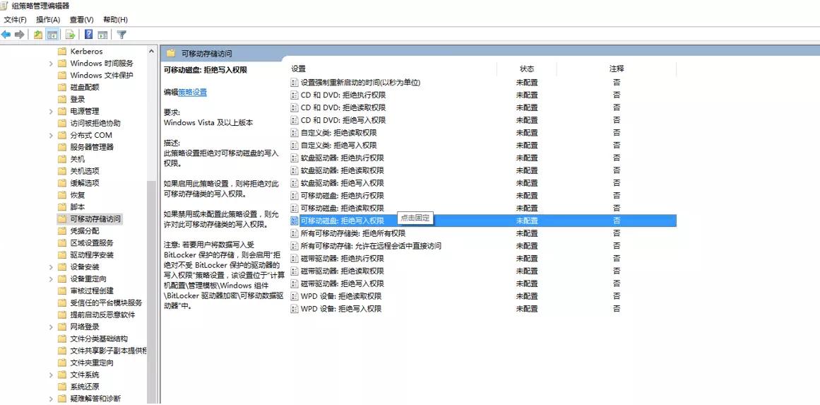Open Help via the blue question-mark icon
Image resolution: width=820 pixels, height=405 pixels.
(x=88, y=35)
